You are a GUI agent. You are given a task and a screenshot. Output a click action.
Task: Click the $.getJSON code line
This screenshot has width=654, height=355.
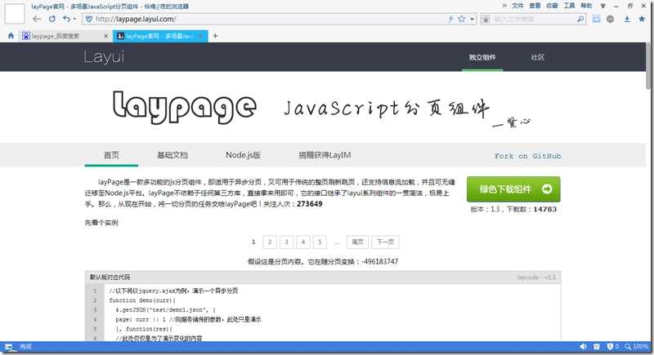coord(166,310)
